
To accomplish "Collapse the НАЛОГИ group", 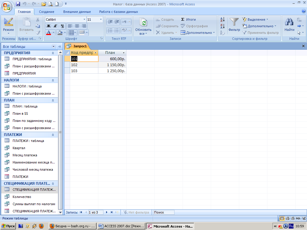I will tap(53, 80).
